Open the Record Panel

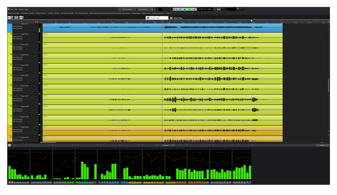[127, 9]
